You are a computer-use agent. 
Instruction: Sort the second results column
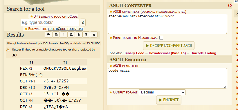(65, 62)
